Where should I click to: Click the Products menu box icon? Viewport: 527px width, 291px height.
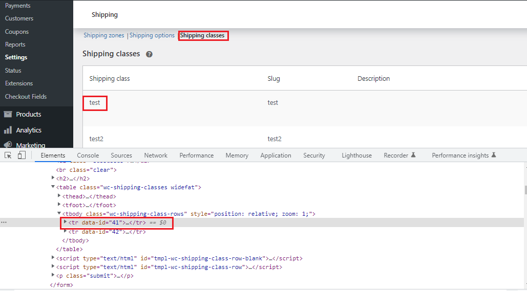[x=8, y=115]
